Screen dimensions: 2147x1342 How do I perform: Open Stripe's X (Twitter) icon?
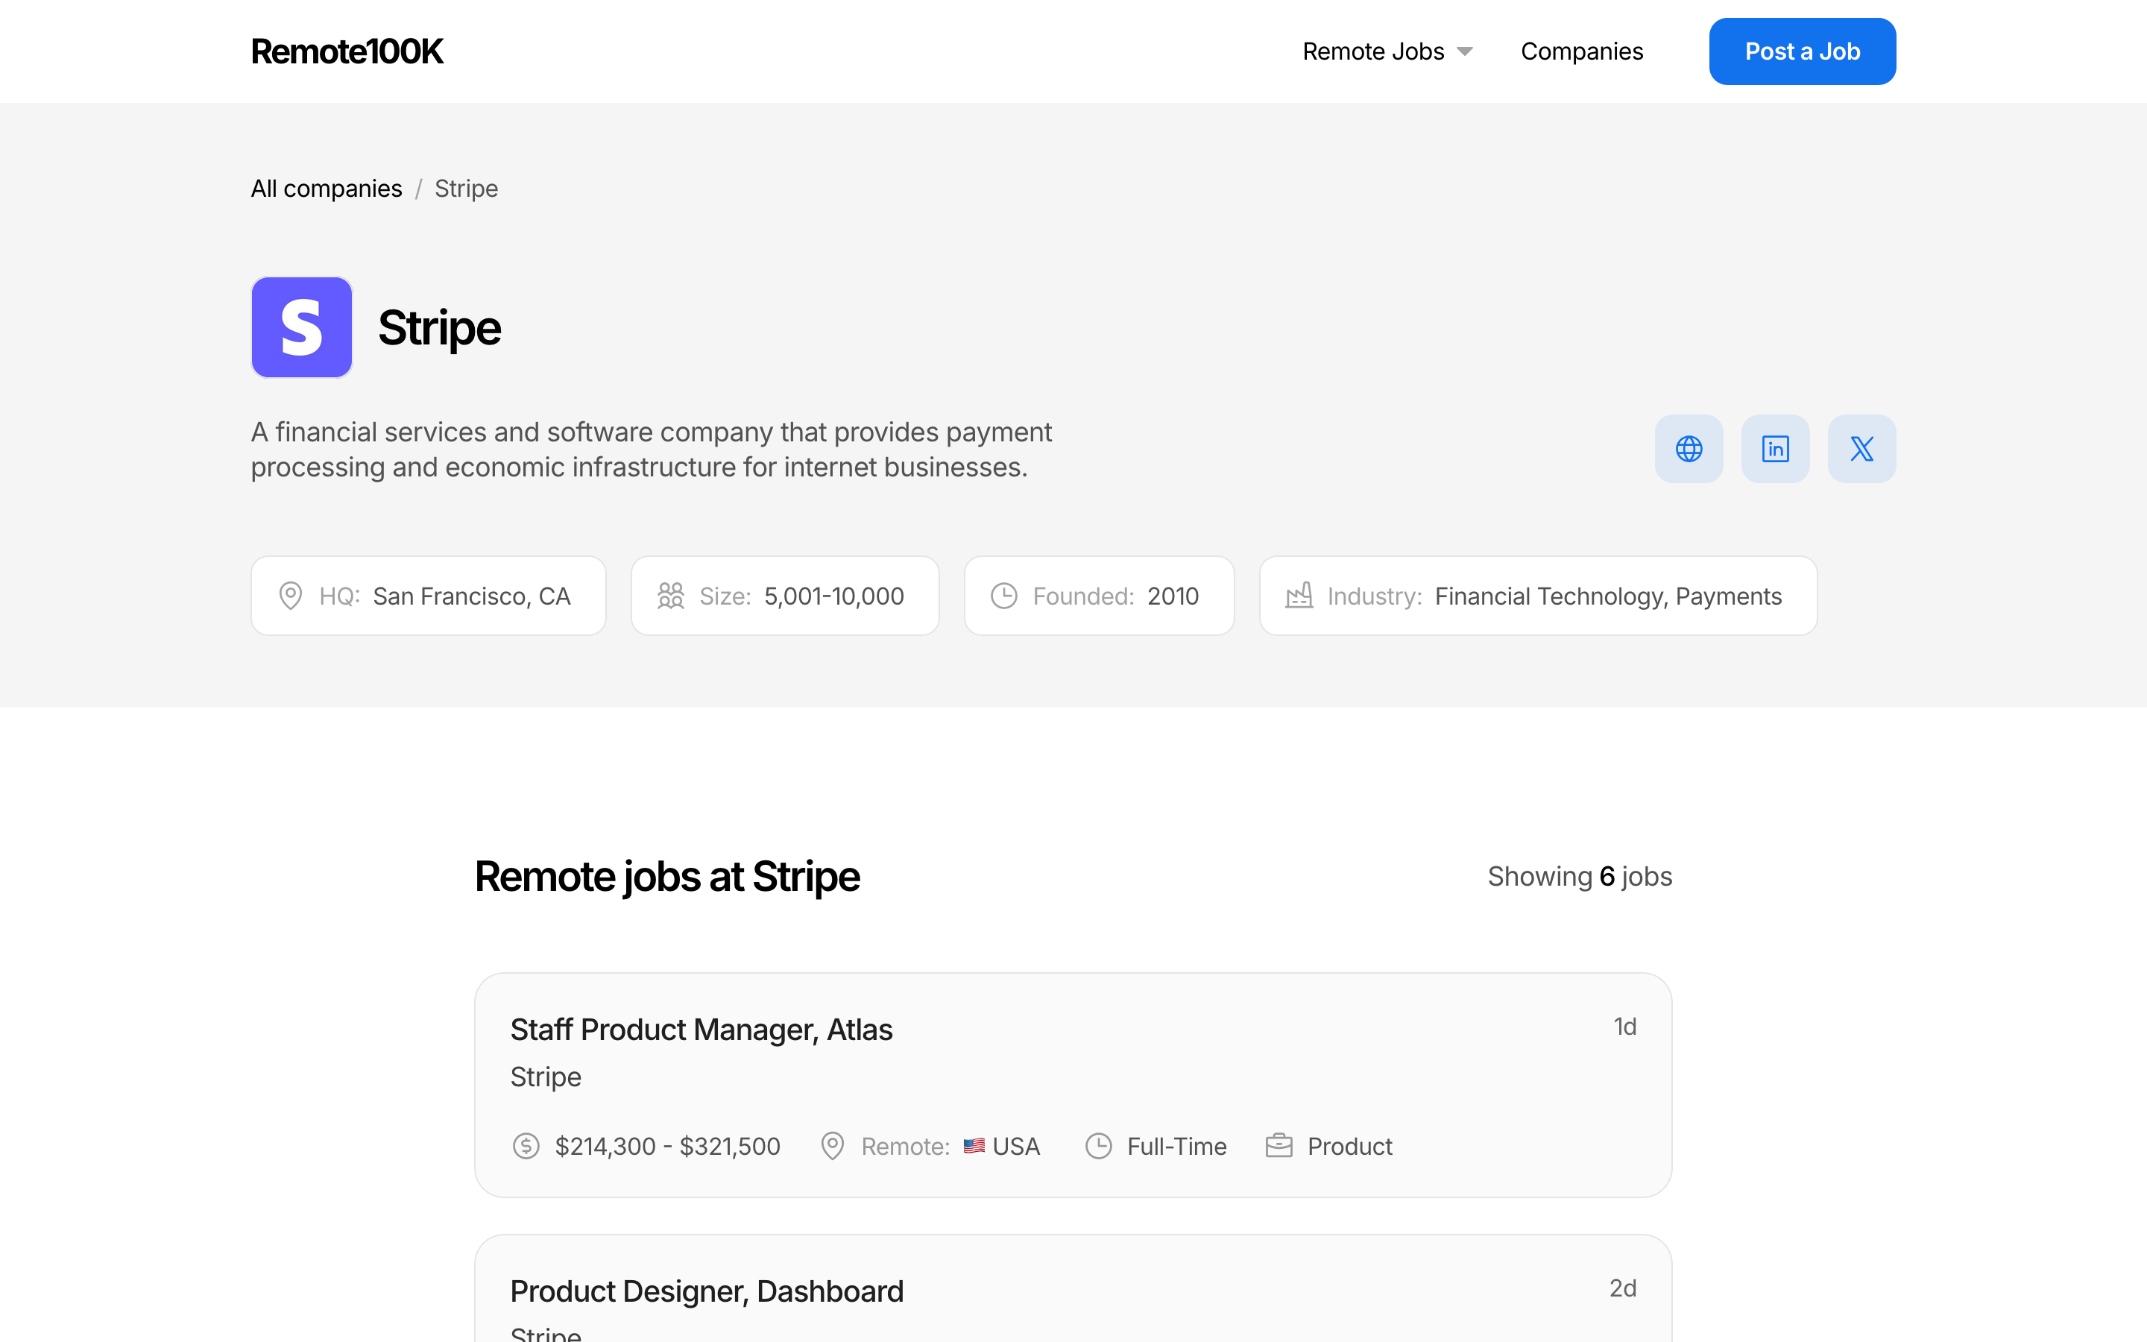click(1861, 448)
